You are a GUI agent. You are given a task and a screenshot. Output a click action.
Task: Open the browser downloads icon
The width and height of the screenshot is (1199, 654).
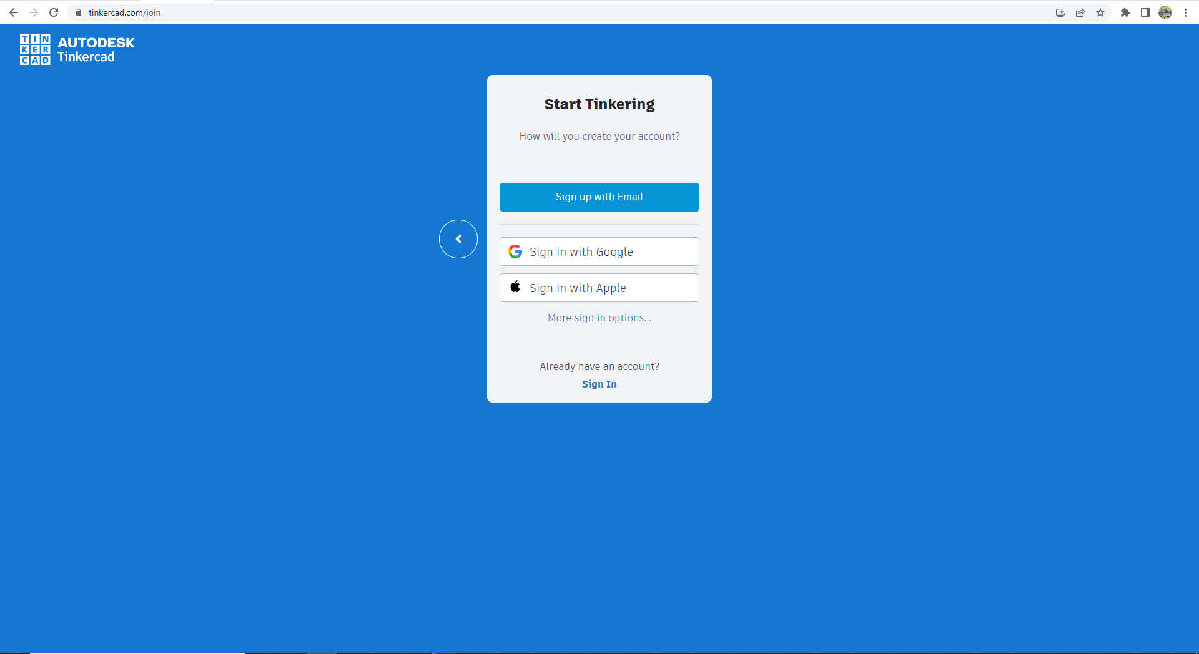click(1060, 12)
